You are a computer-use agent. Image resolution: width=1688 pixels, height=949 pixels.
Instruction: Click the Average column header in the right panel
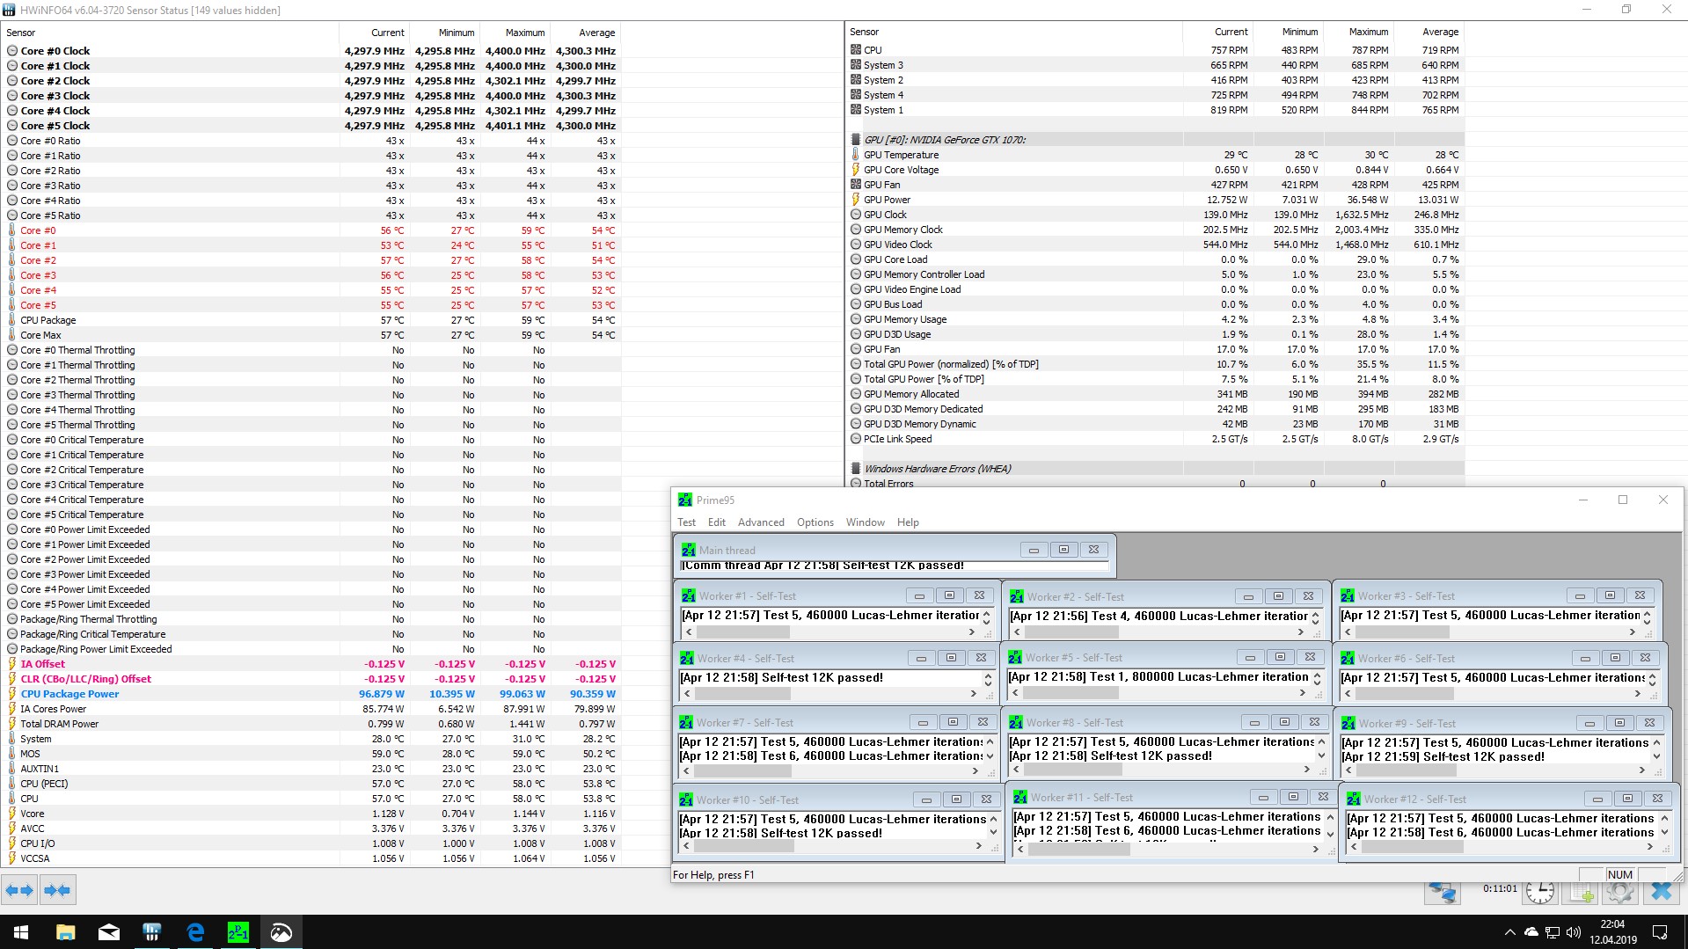click(1429, 32)
